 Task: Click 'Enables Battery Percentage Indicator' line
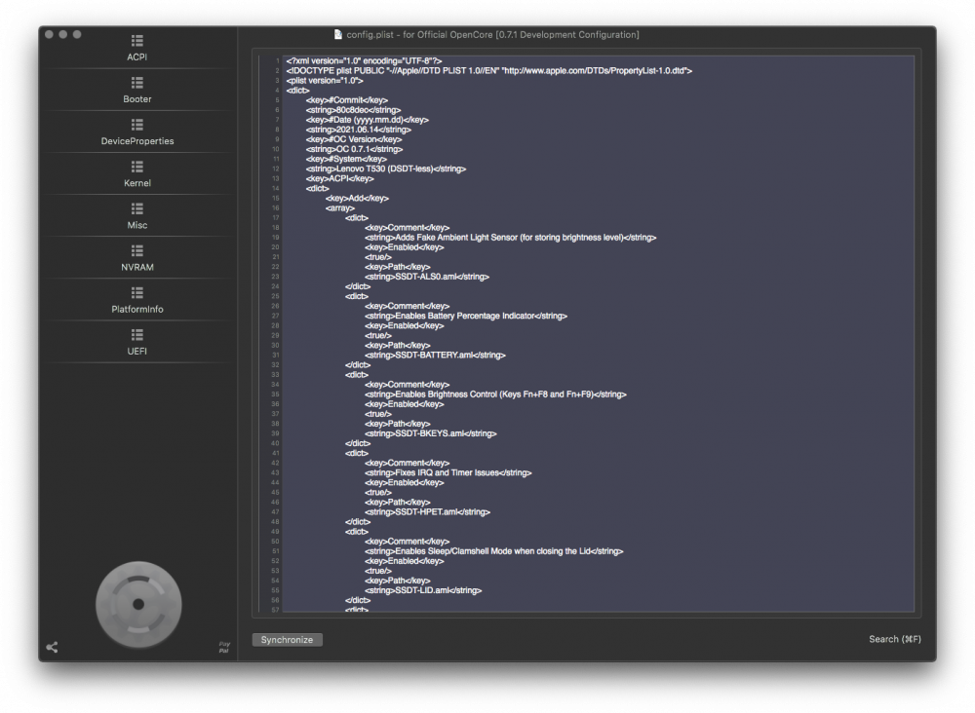[x=466, y=317]
